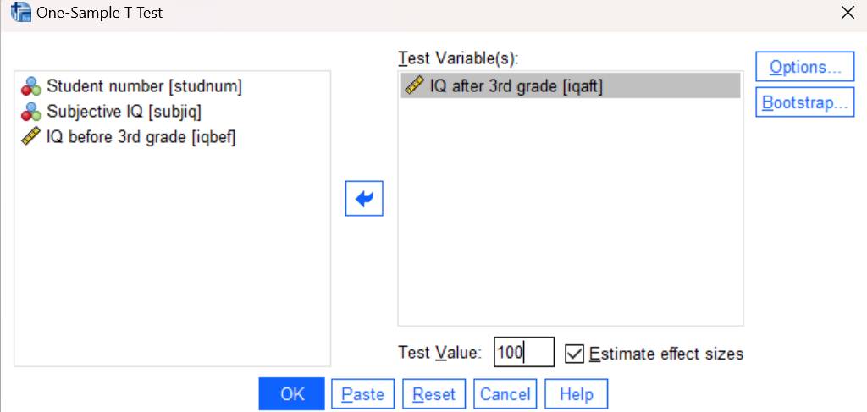
Task: Click the ruler icon beside IQ before 3rd grade
Action: click(30, 137)
